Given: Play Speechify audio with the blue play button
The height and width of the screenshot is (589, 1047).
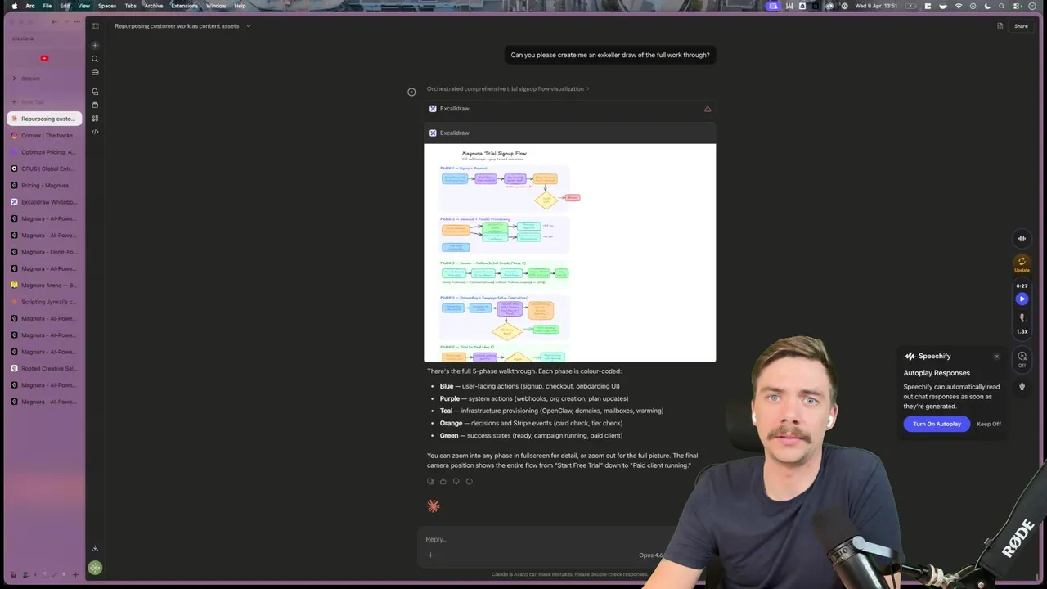Looking at the screenshot, I should 1022,299.
